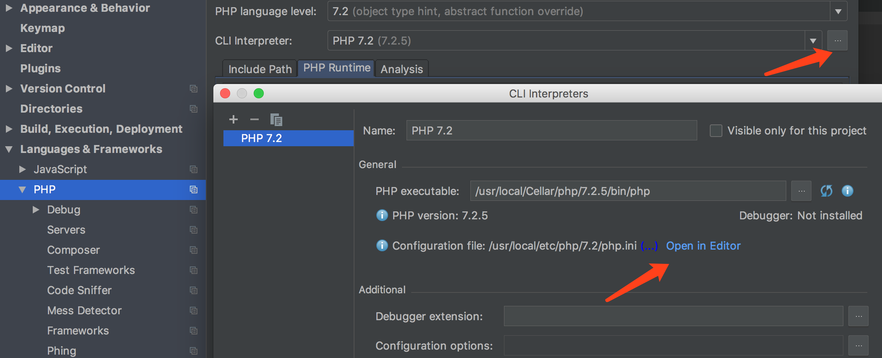
Task: Open the CLI Interpreter dropdown
Action: (x=813, y=41)
